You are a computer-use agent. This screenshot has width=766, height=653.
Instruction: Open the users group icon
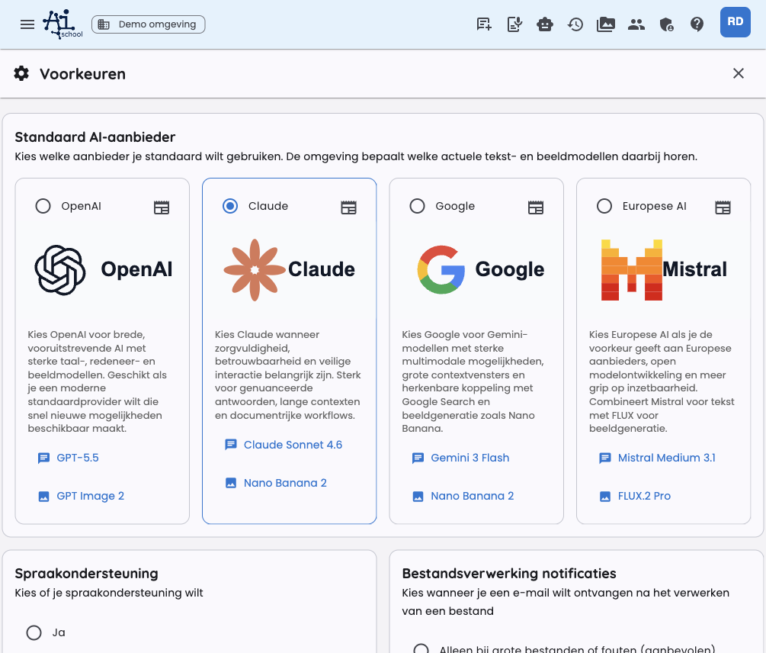[x=636, y=24]
